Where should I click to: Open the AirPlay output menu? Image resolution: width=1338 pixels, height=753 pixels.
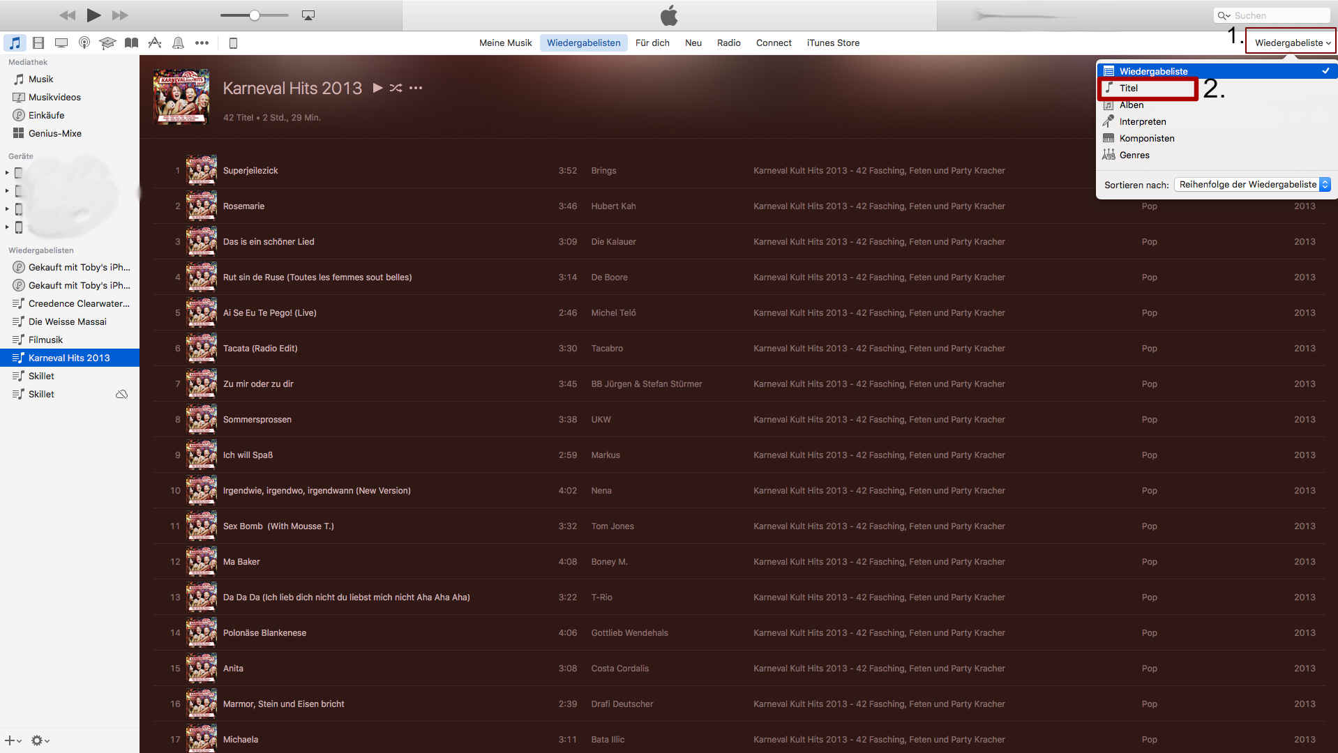308,15
